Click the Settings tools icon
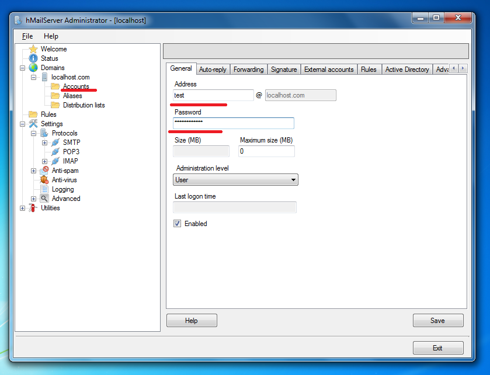The image size is (490, 375). click(x=33, y=124)
